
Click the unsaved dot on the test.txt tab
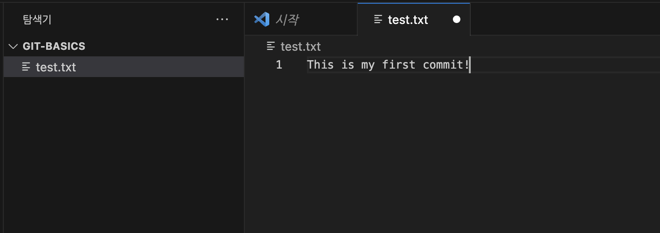click(x=456, y=20)
